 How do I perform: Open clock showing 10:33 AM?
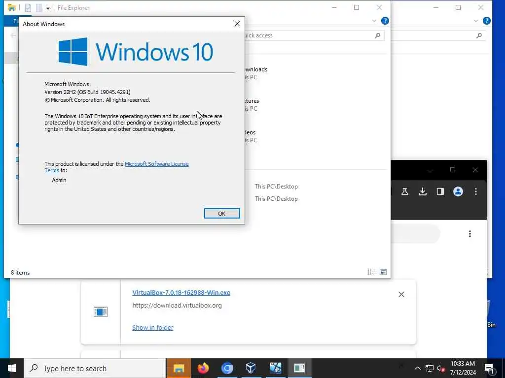click(x=463, y=368)
